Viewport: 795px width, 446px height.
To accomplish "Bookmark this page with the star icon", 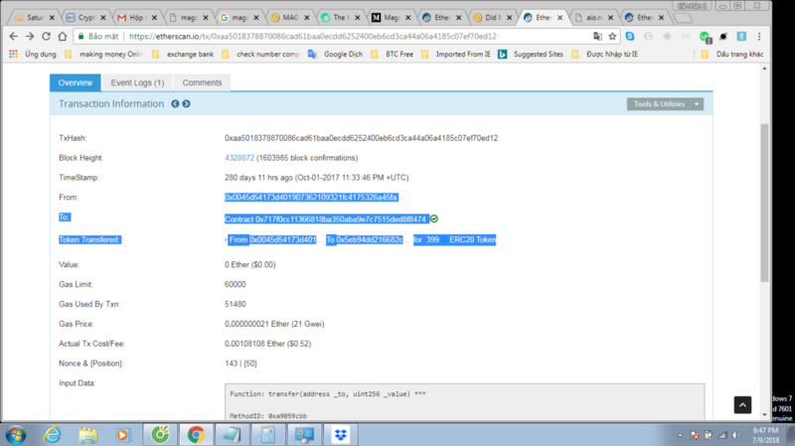I will coord(612,37).
